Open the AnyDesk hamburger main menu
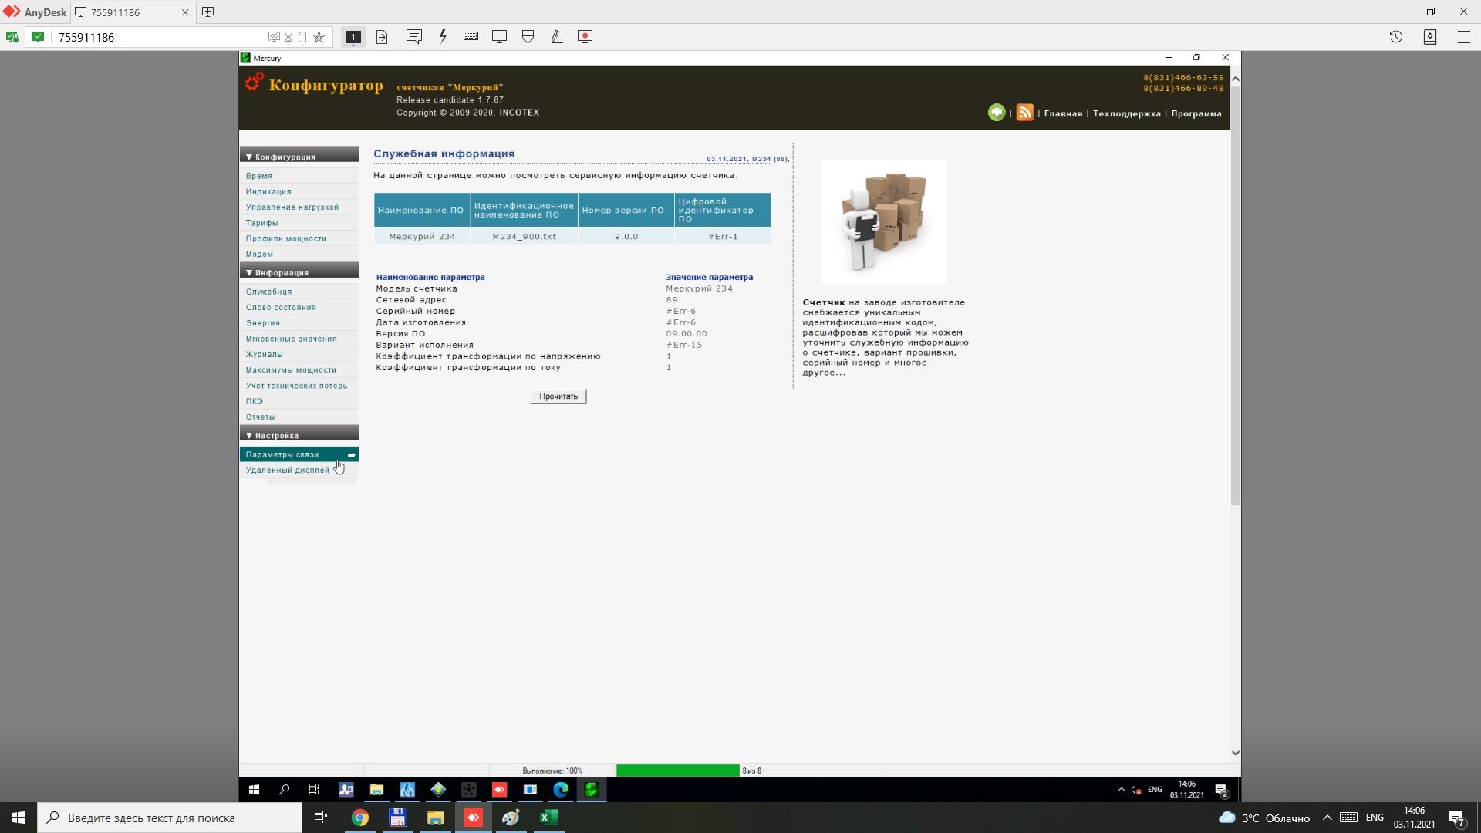The height and width of the screenshot is (833, 1481). tap(1463, 36)
